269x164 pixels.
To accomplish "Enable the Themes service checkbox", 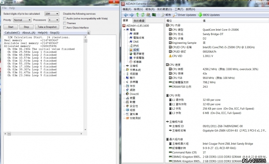I will tap(65, 23).
